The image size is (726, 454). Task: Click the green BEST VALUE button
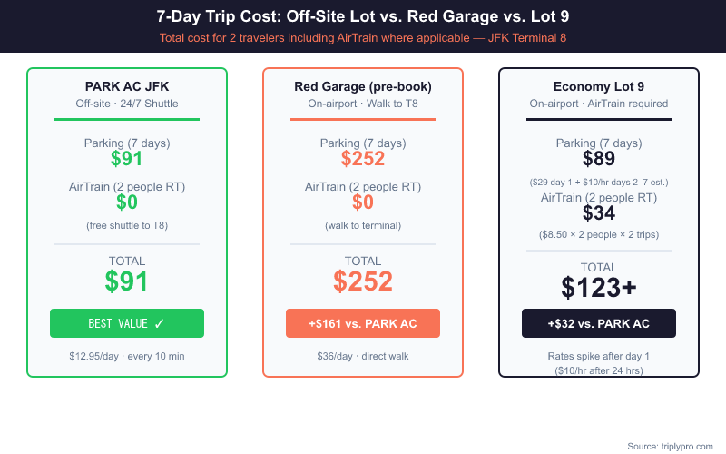(x=127, y=323)
